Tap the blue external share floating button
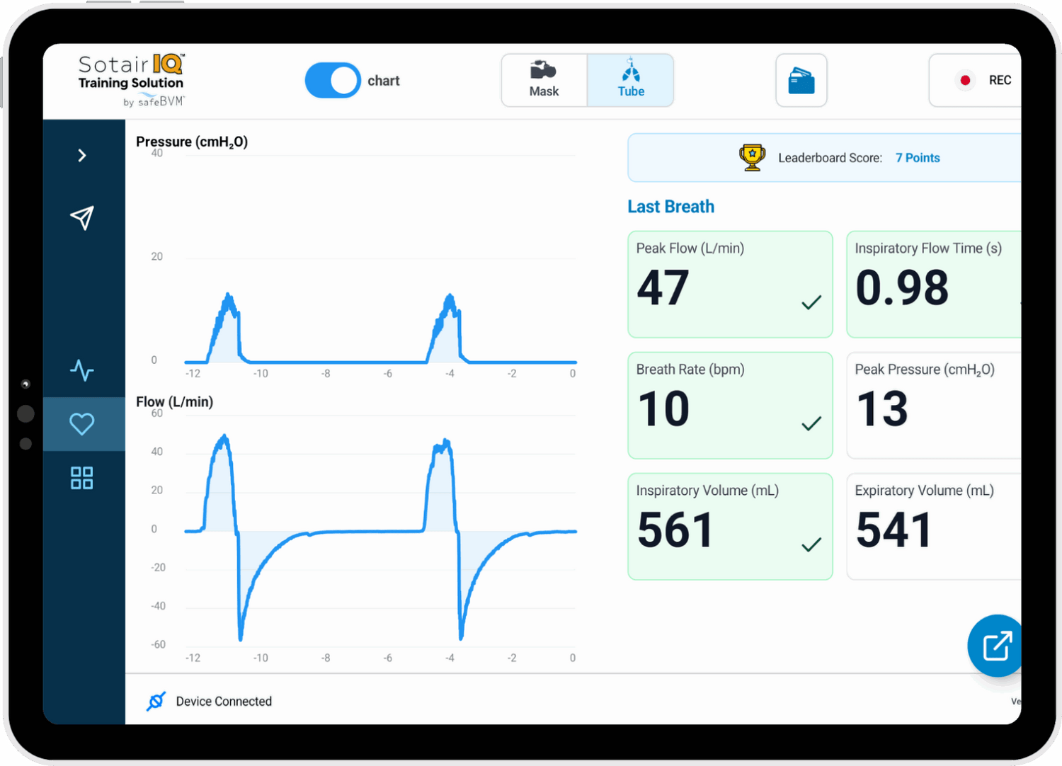The image size is (1062, 766). (x=996, y=646)
